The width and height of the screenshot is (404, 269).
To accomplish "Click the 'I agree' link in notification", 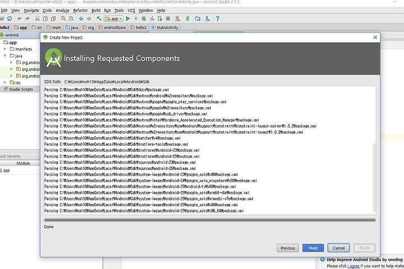I will (x=353, y=266).
